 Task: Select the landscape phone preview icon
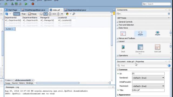tap(54, 14)
